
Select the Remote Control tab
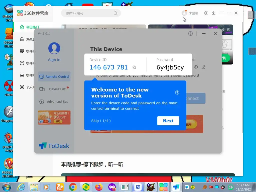tap(54, 76)
